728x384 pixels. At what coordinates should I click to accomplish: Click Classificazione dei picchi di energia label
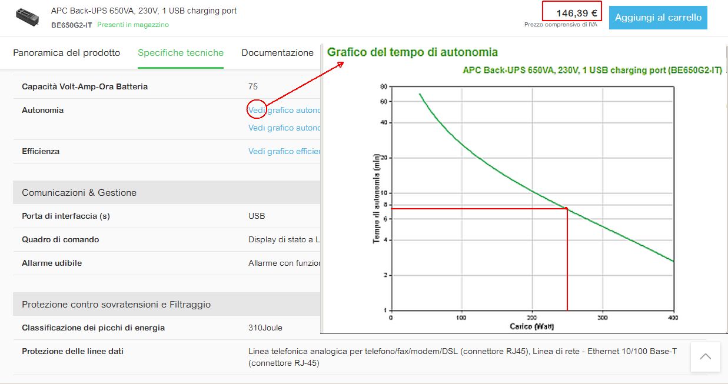pos(93,328)
